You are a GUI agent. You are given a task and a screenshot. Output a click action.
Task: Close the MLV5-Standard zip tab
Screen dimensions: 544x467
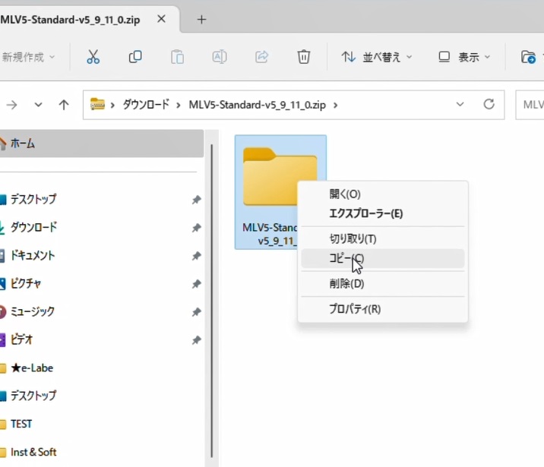[x=161, y=20]
